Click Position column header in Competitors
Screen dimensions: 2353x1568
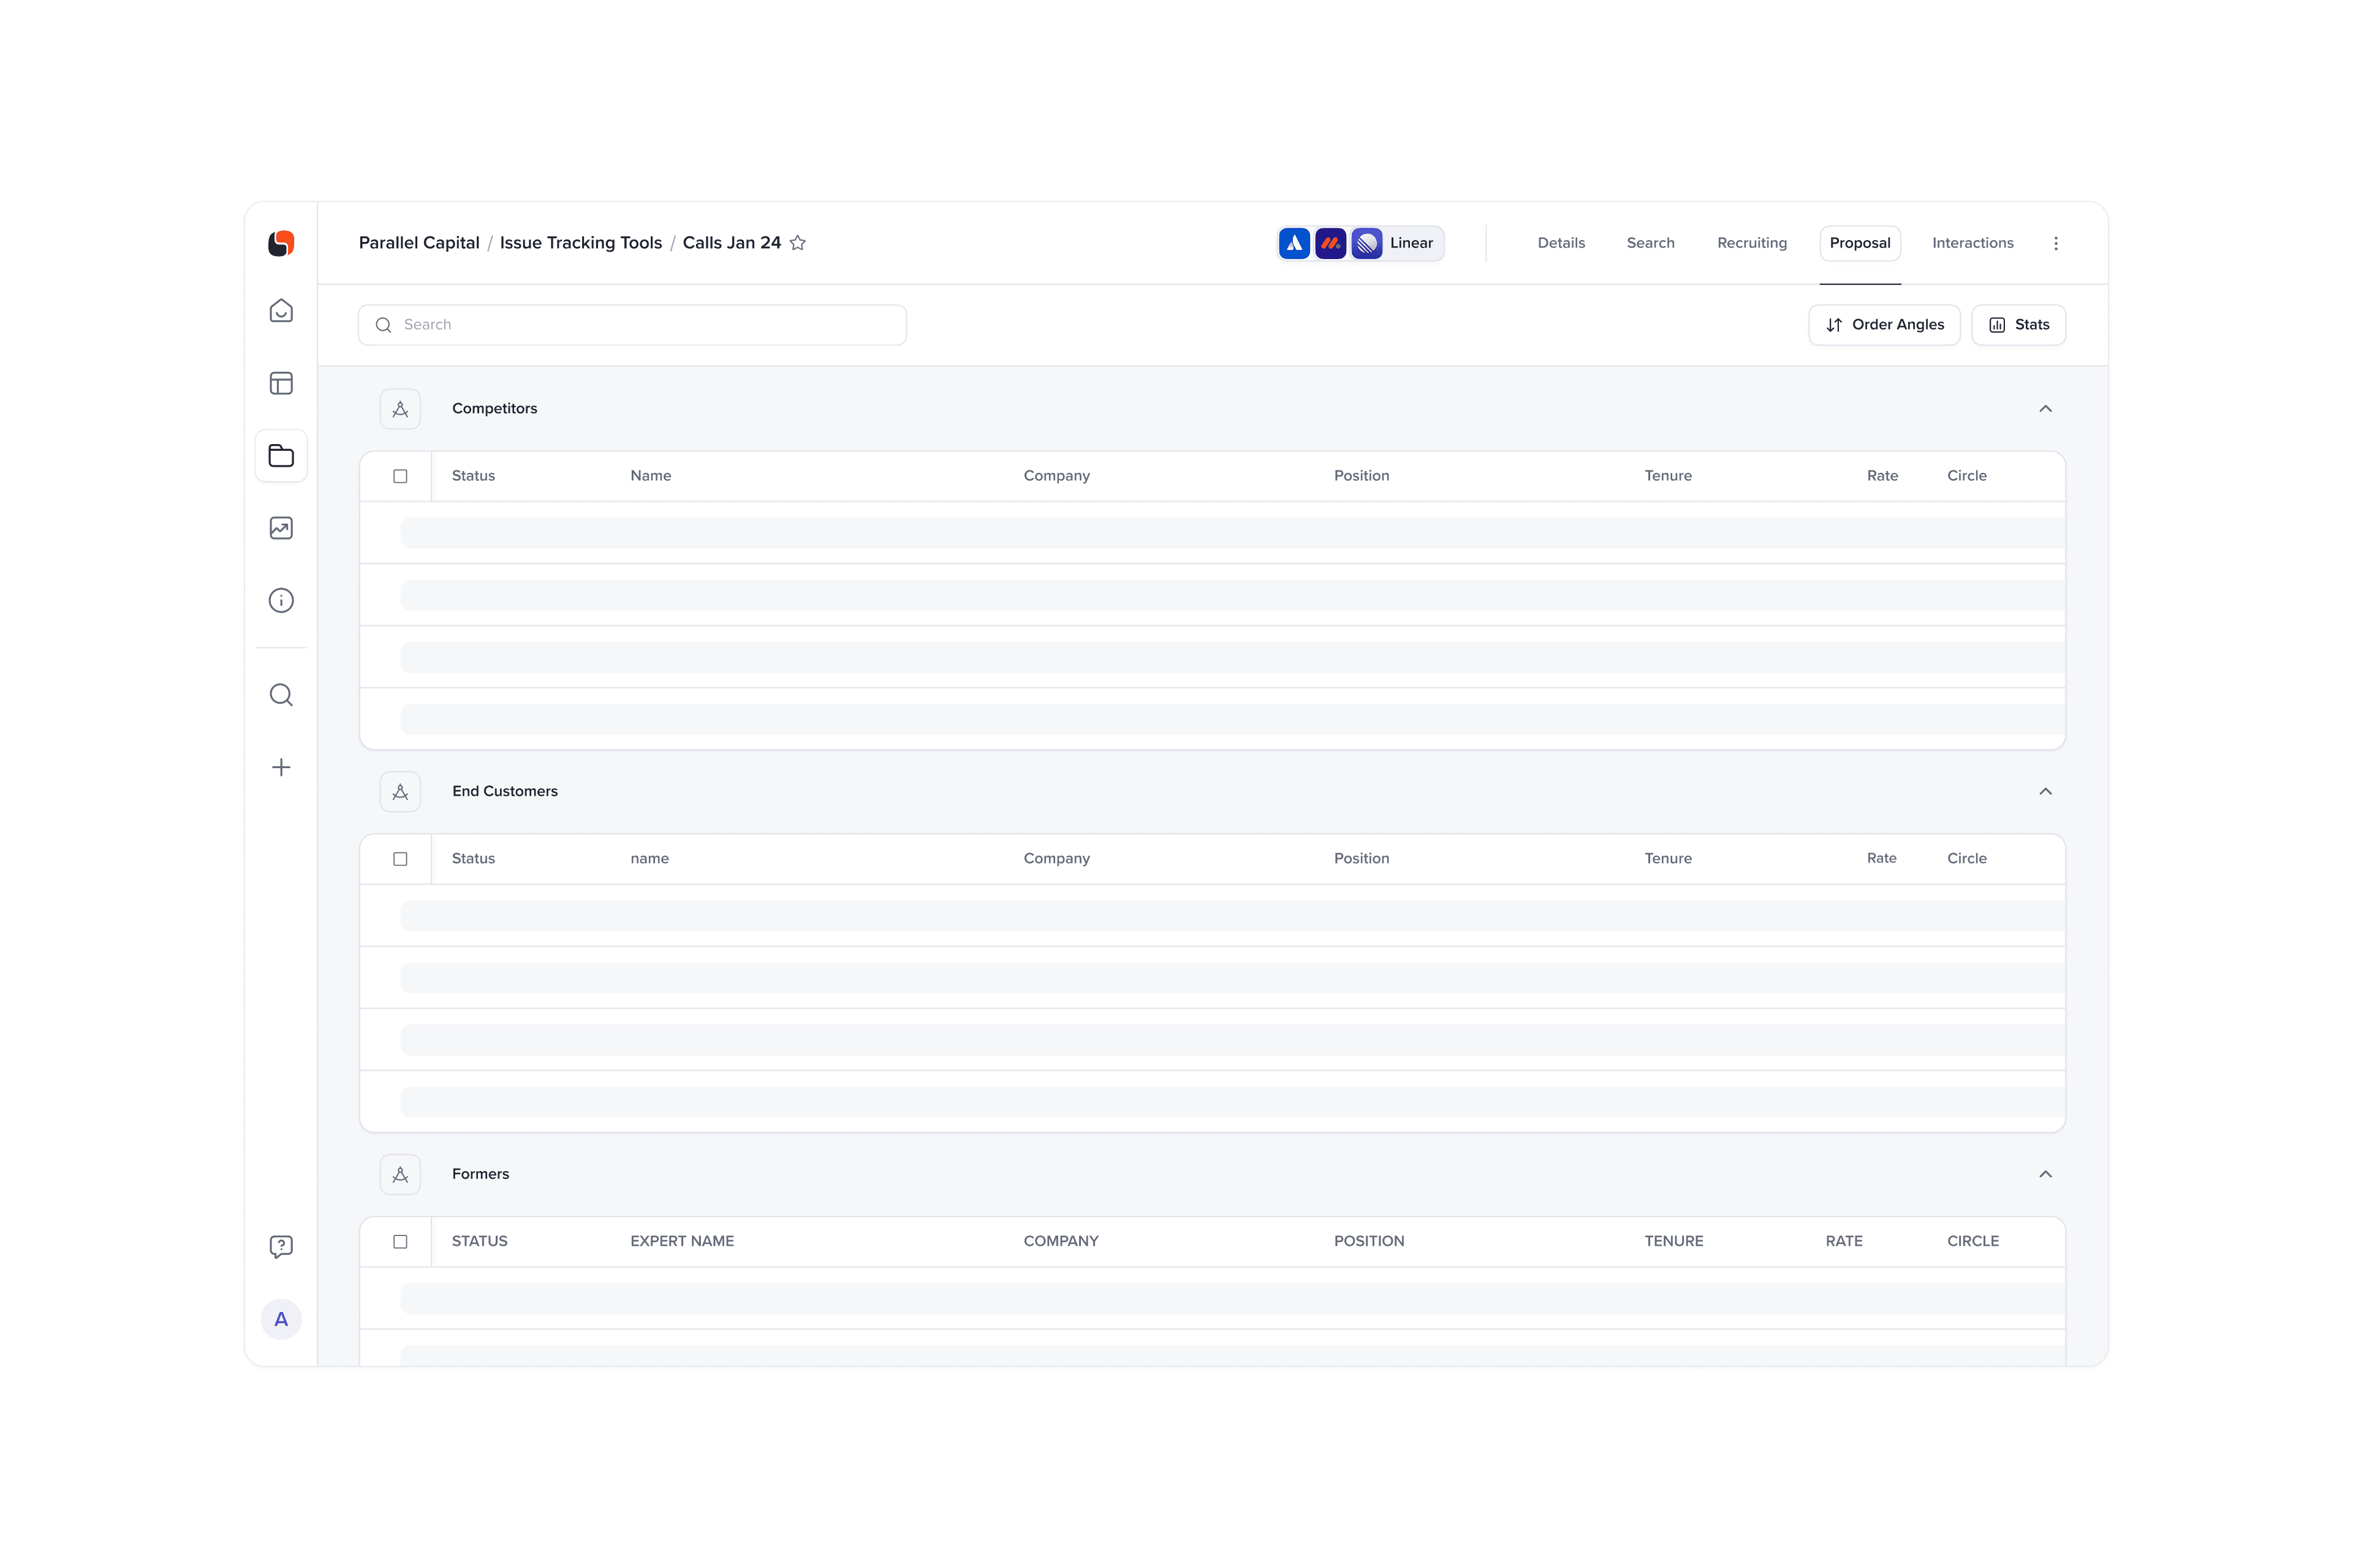(1360, 476)
